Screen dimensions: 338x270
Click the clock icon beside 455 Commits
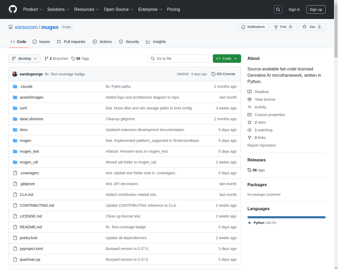[213, 74]
